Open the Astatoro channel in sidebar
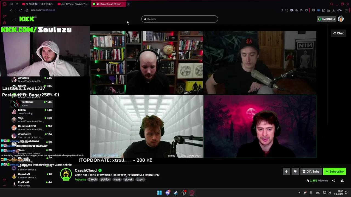 (32, 80)
